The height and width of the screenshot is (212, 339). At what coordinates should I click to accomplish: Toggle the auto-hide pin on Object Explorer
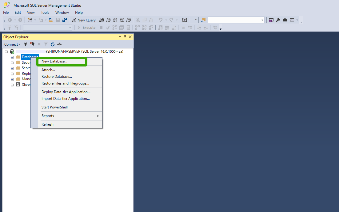(x=125, y=37)
